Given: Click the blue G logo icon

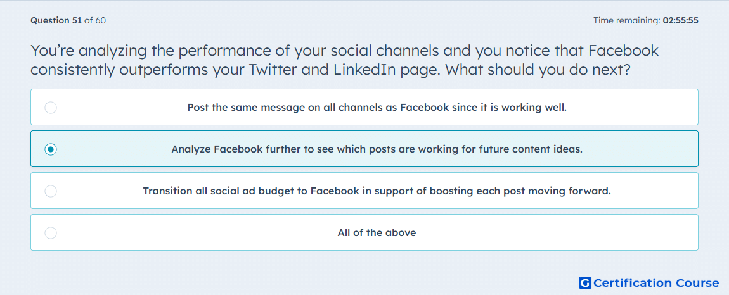Looking at the screenshot, I should tap(585, 282).
